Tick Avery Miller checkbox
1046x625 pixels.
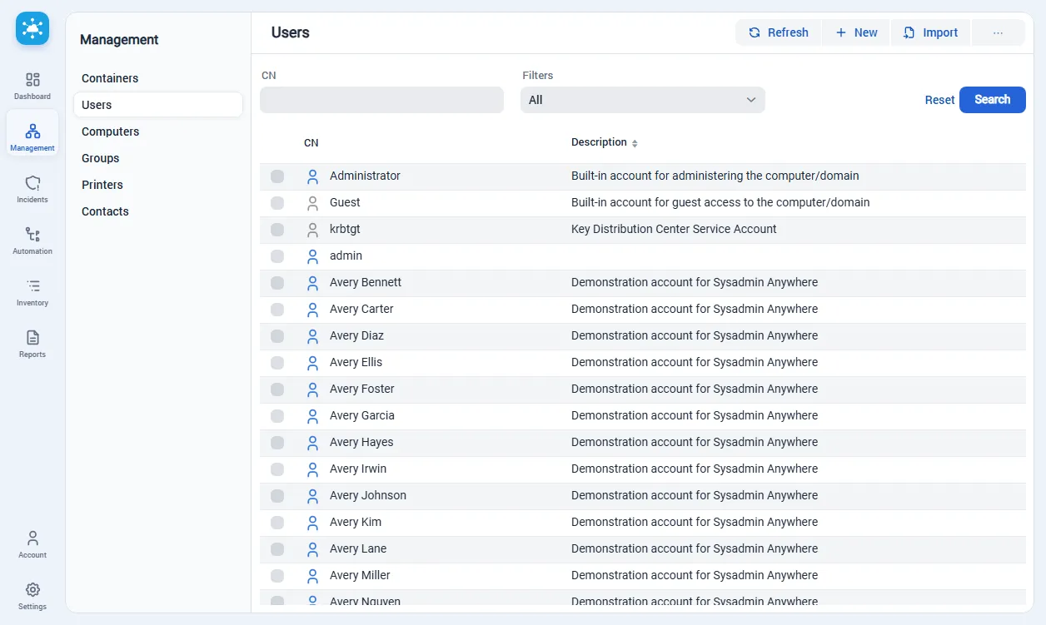pos(277,576)
